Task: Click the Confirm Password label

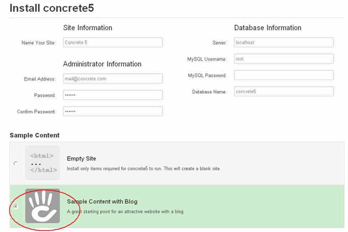Action: 36,112
